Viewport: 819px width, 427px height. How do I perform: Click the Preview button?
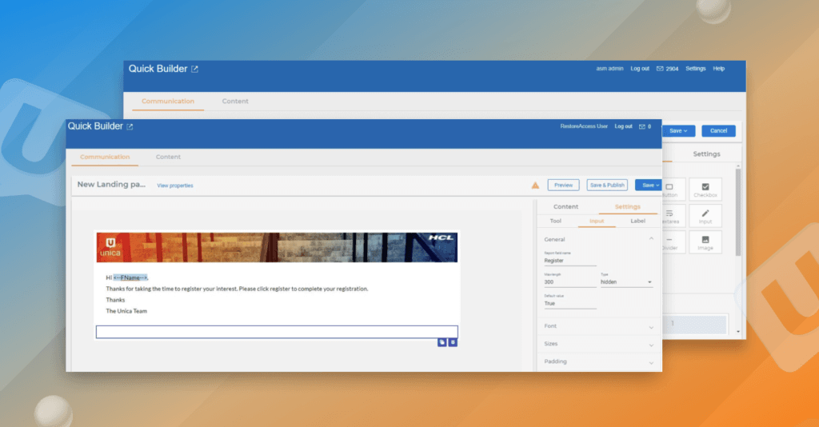(563, 185)
